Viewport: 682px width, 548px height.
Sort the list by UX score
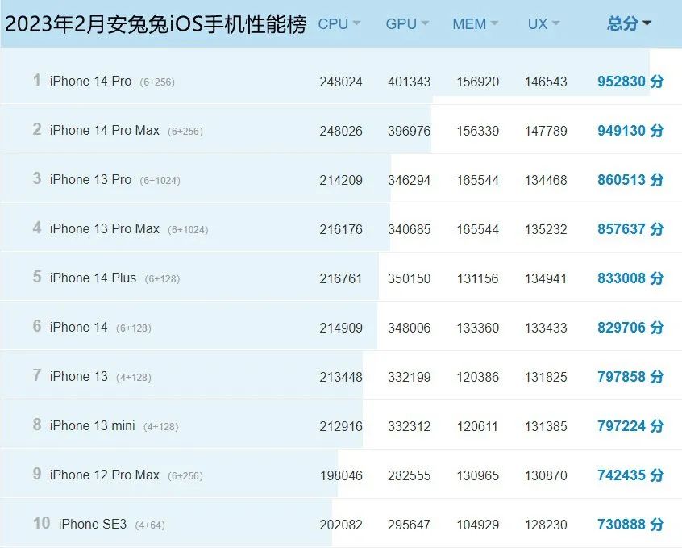coord(536,23)
